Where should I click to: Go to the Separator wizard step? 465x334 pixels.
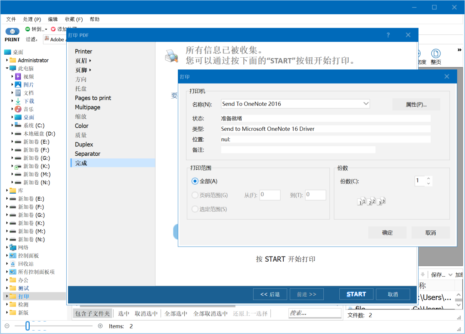click(x=87, y=154)
